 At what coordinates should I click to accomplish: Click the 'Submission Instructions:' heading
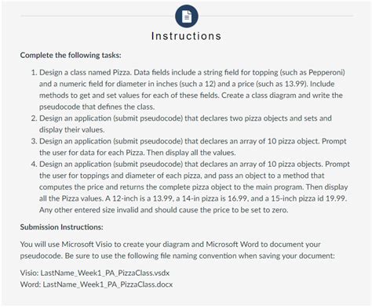62,227
